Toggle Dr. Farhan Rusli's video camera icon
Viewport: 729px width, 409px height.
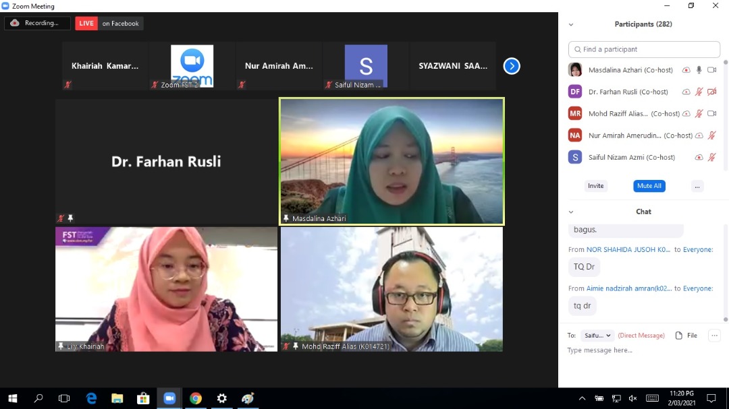coord(711,92)
